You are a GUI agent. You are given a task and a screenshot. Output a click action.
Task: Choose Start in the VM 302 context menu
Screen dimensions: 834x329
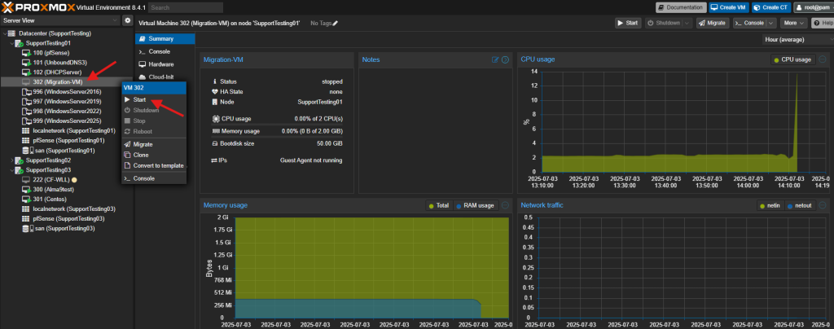(154, 100)
